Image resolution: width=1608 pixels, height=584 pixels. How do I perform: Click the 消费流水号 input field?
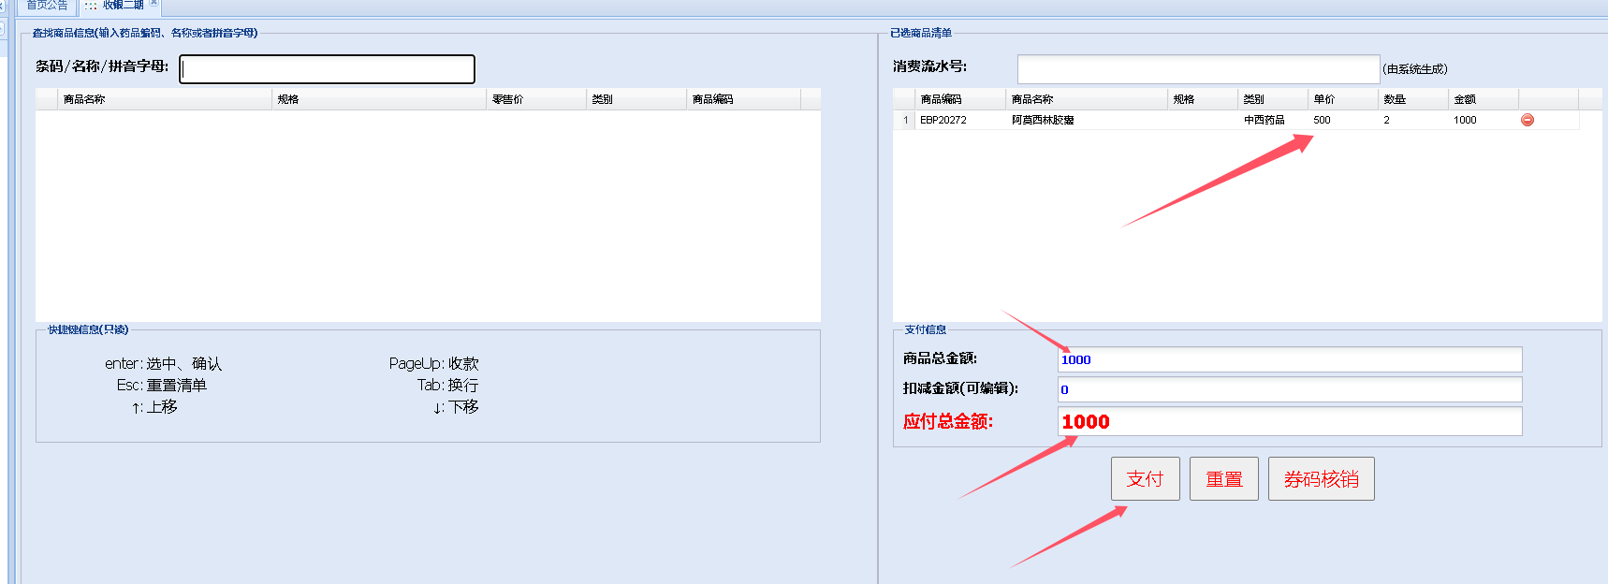click(1197, 69)
